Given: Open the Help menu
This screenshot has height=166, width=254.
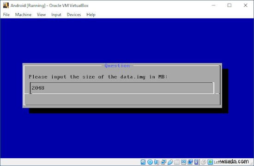Looking at the screenshot, I should tap(91, 15).
